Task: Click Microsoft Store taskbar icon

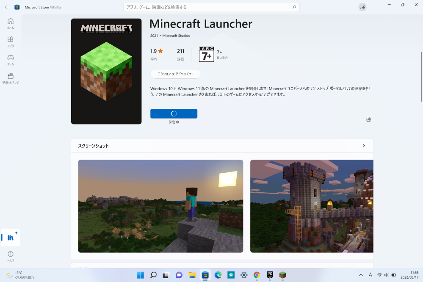Action: 205,275
